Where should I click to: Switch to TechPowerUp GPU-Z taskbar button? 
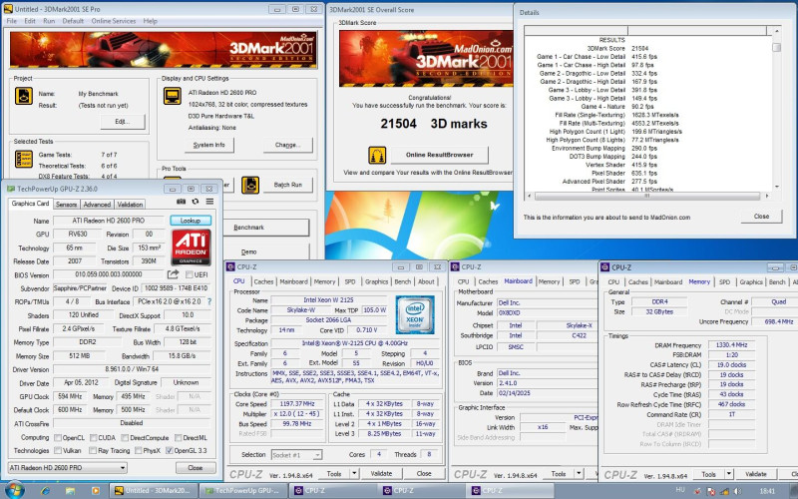pyautogui.click(x=243, y=491)
